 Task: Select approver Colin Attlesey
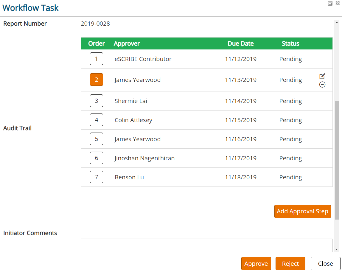point(133,120)
